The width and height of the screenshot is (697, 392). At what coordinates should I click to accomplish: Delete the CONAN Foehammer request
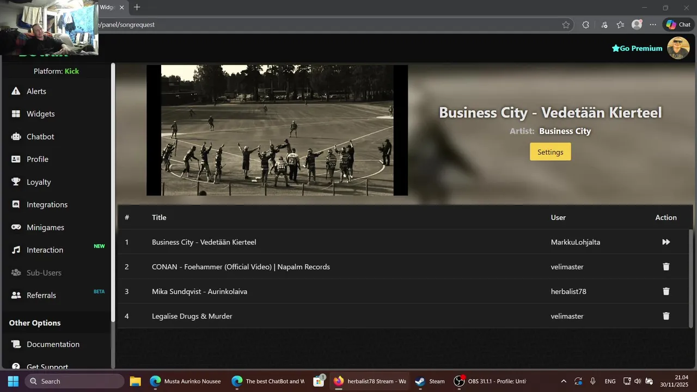[666, 267]
